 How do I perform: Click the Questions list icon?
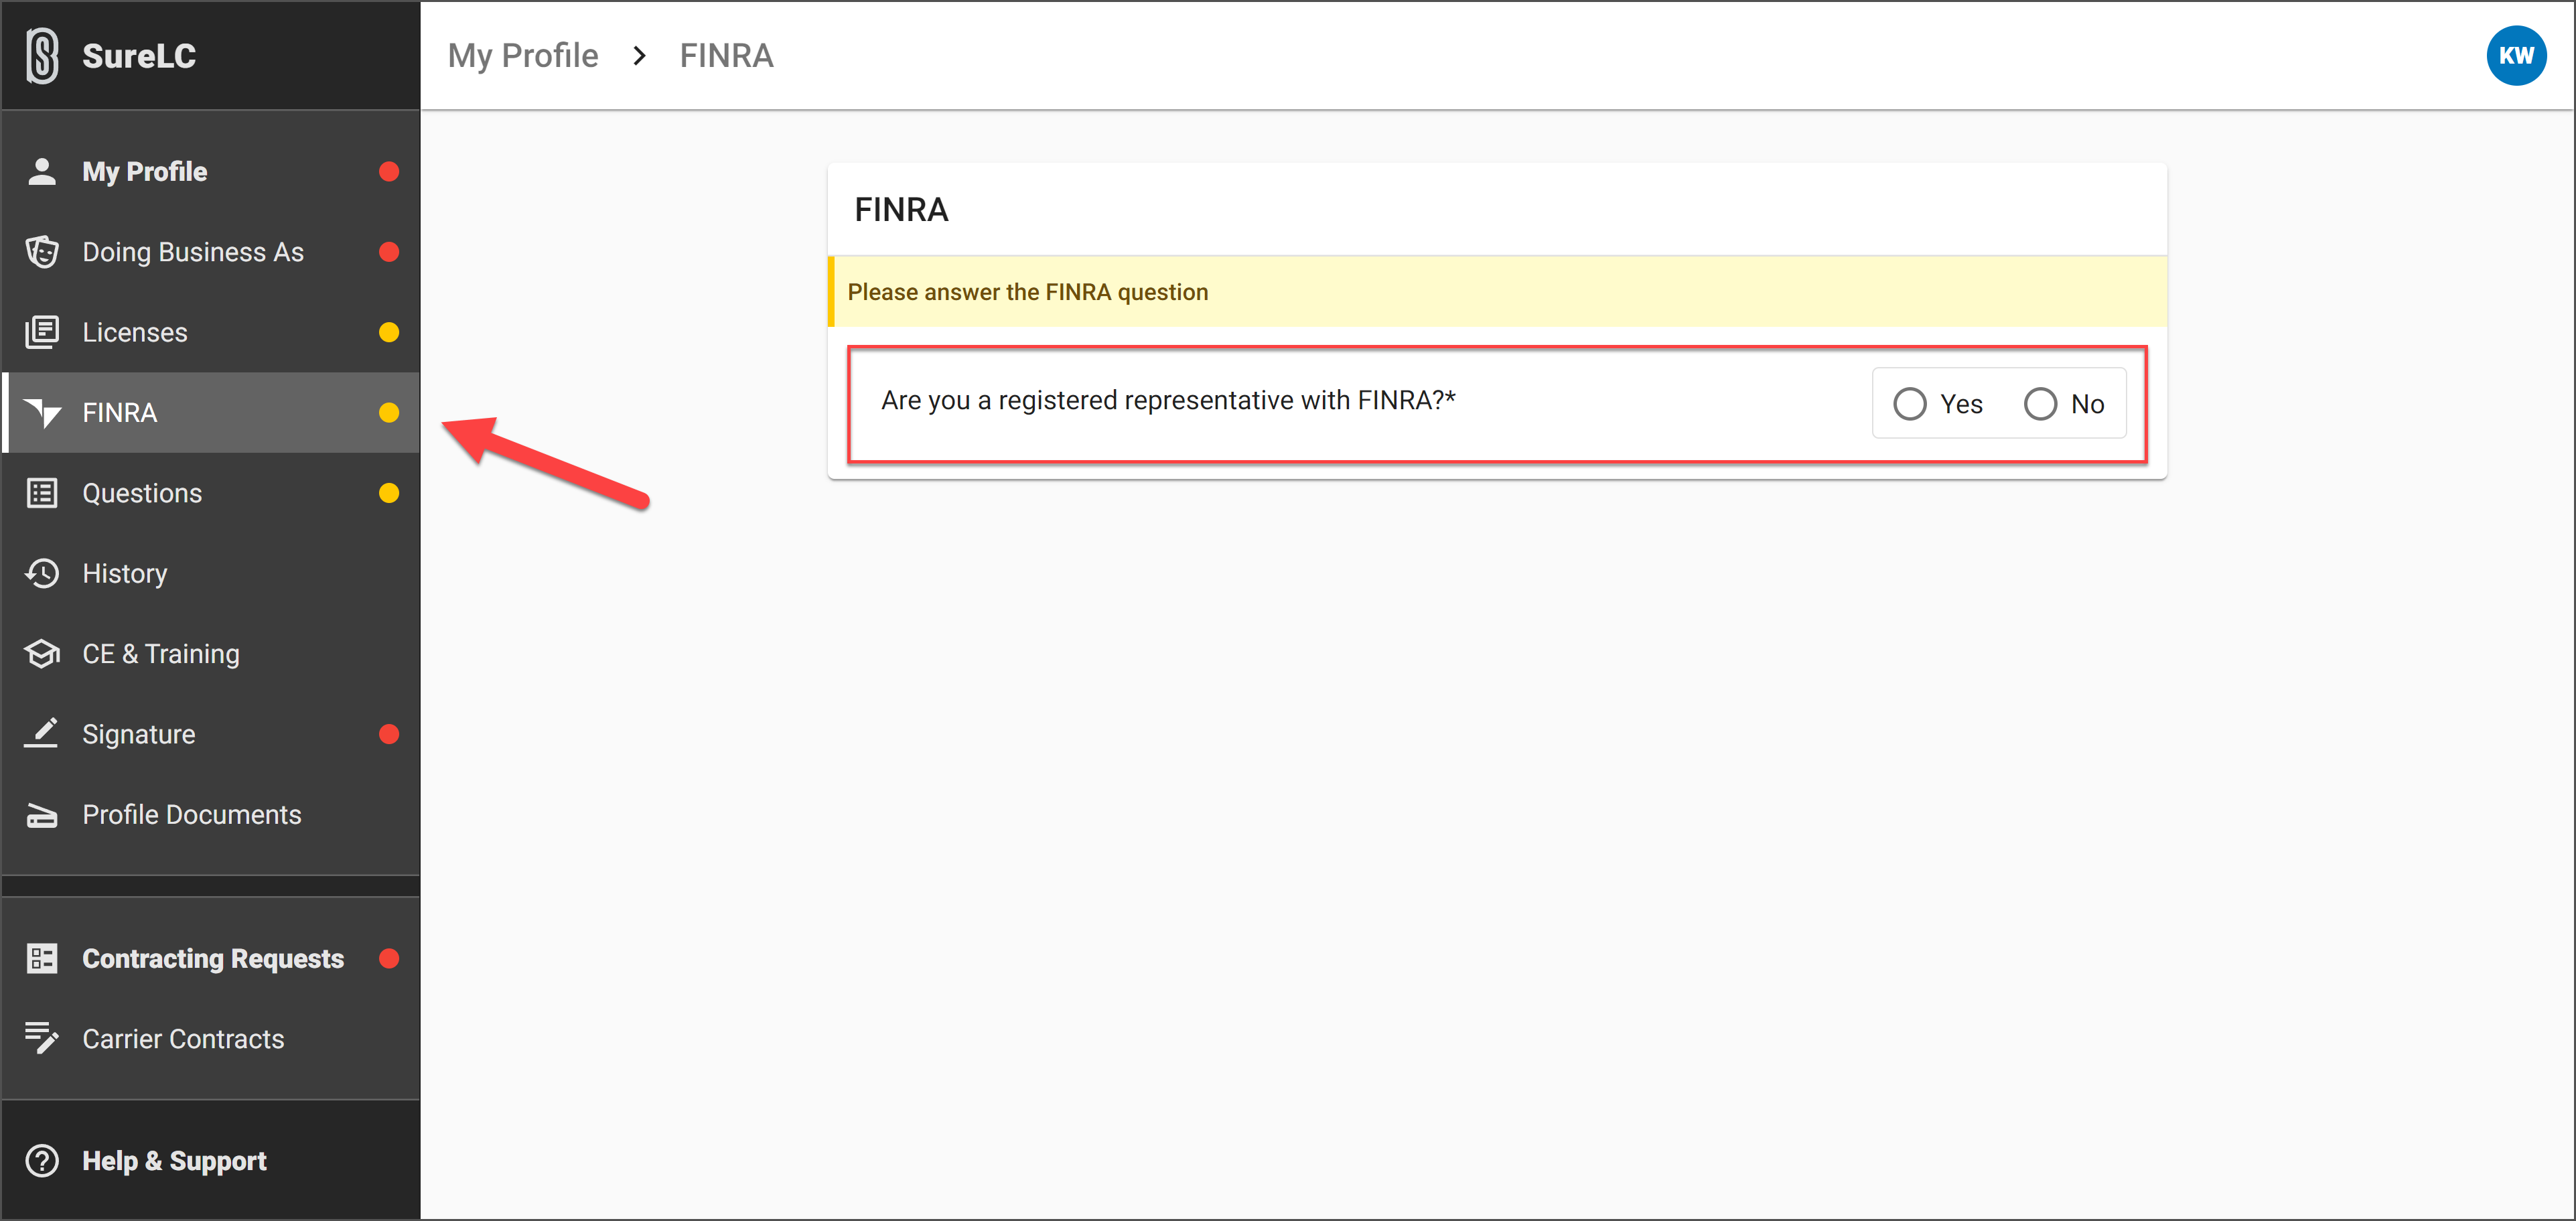(x=42, y=492)
